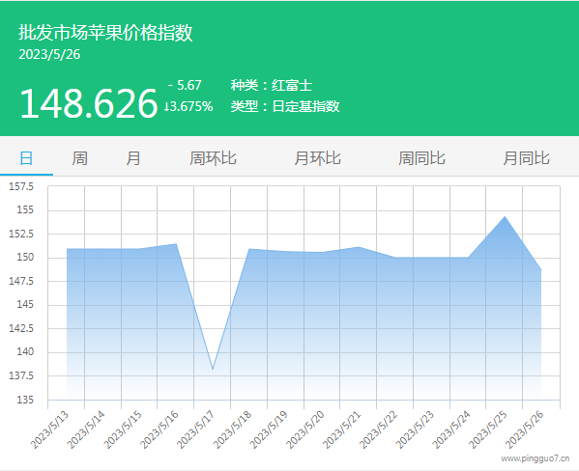Viewport: 579px width, 471px height.
Task: Open the 周同比 tab
Action: (x=422, y=158)
